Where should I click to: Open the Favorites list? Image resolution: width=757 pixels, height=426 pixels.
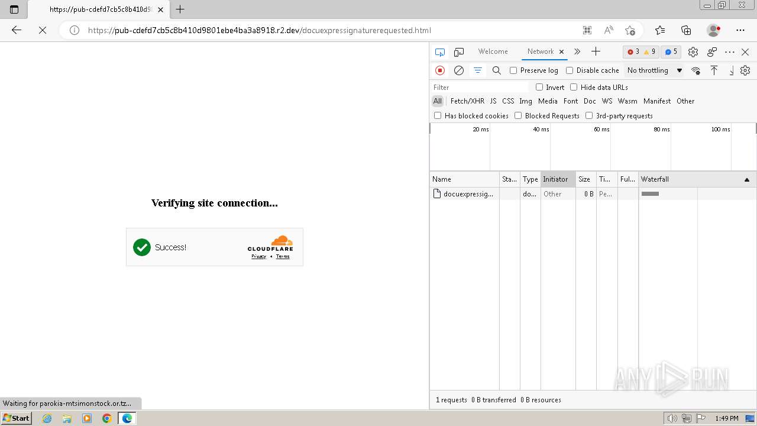(660, 30)
